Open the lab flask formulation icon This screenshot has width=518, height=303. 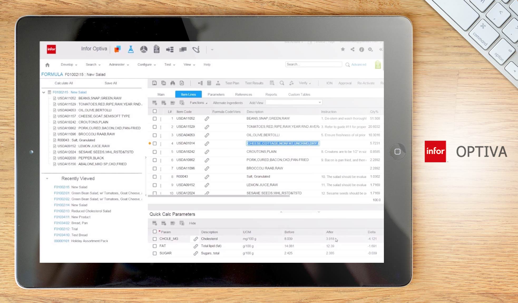[x=131, y=49]
